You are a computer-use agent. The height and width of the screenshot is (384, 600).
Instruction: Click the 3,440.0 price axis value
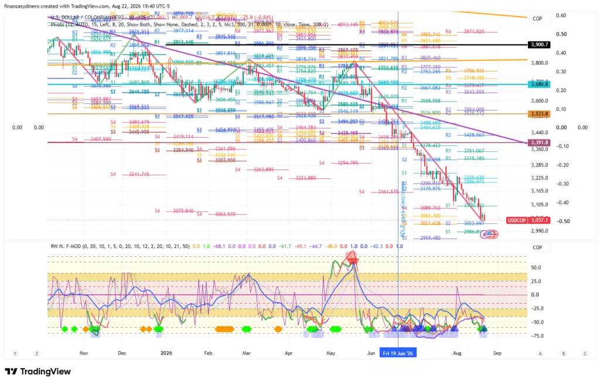coord(540,132)
